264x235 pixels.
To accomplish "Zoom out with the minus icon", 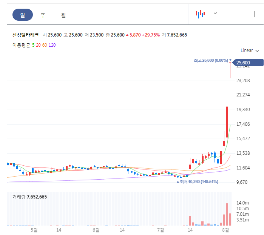I will coord(236,14).
